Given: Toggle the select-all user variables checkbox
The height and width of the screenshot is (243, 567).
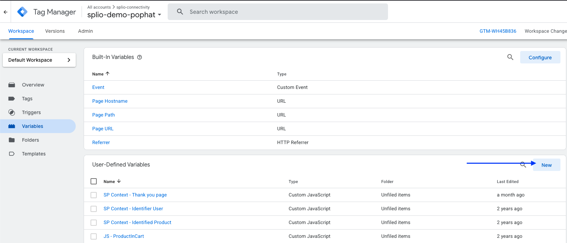Looking at the screenshot, I should click(x=94, y=181).
